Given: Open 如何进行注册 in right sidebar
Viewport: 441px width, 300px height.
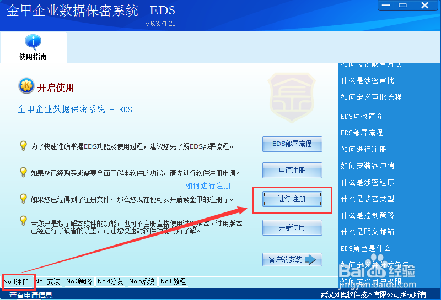Looking at the screenshot, I should pyautogui.click(x=363, y=149).
